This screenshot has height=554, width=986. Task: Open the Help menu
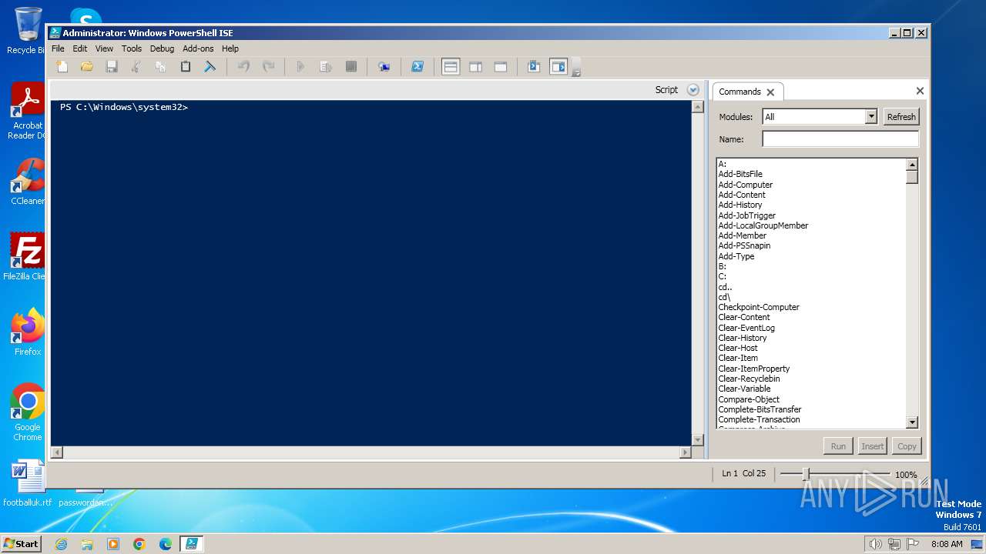(230, 48)
